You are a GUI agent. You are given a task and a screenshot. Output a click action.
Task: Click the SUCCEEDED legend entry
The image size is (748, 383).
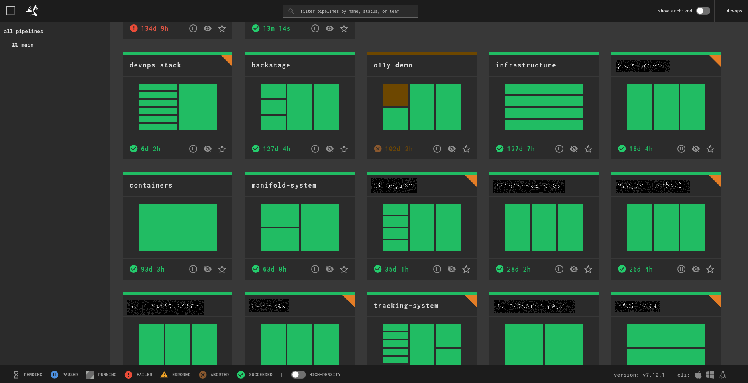[255, 375]
